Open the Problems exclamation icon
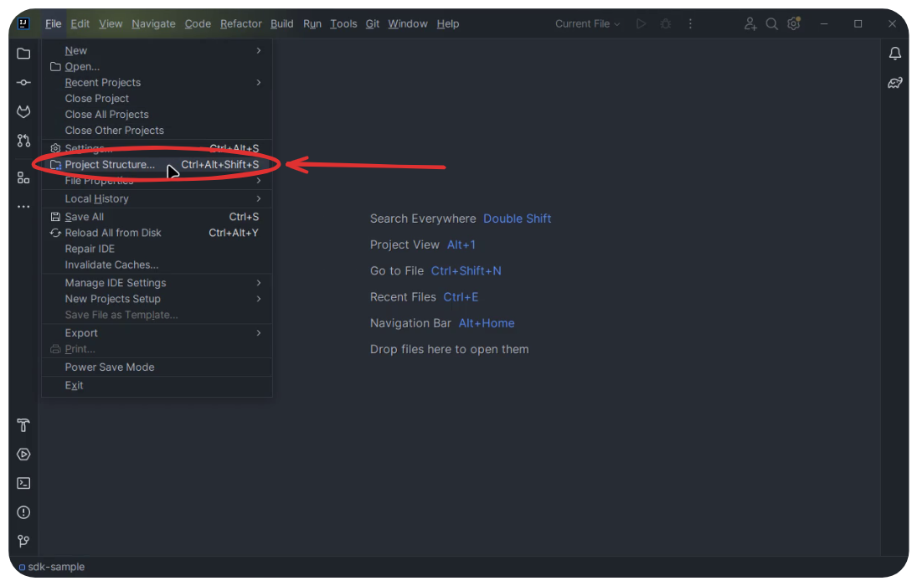This screenshot has height=586, width=917. tap(23, 512)
